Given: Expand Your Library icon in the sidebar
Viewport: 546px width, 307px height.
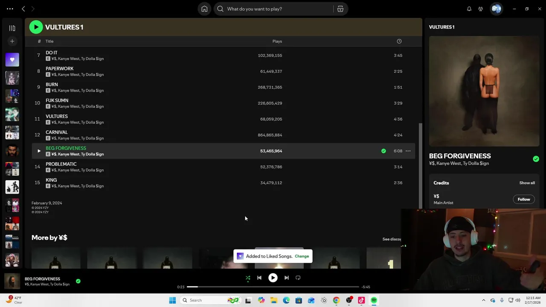Looking at the screenshot, I should [x=12, y=28].
